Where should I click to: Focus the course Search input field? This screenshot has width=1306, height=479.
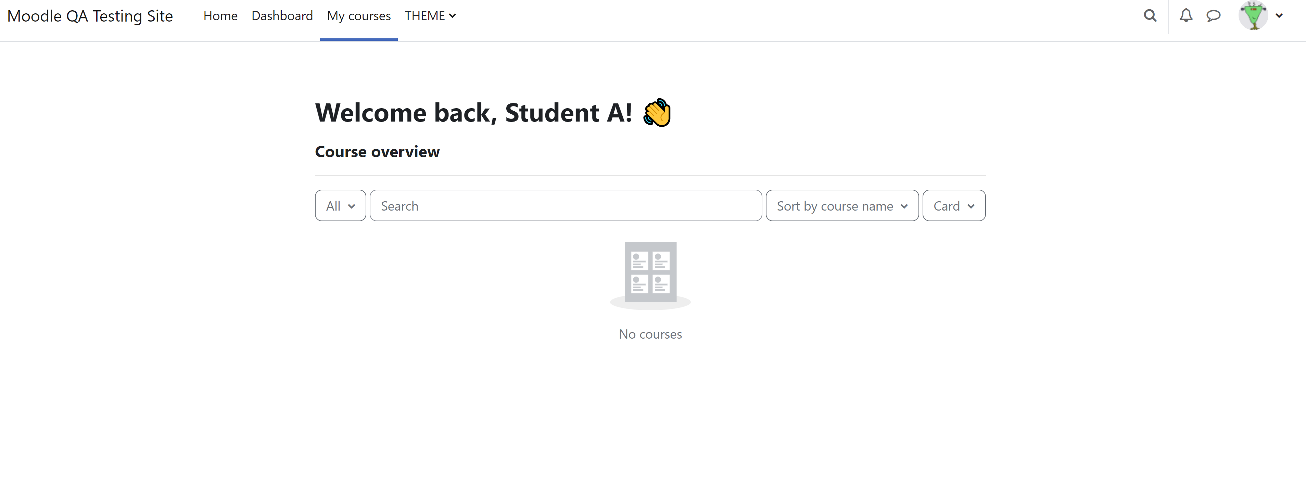point(566,206)
